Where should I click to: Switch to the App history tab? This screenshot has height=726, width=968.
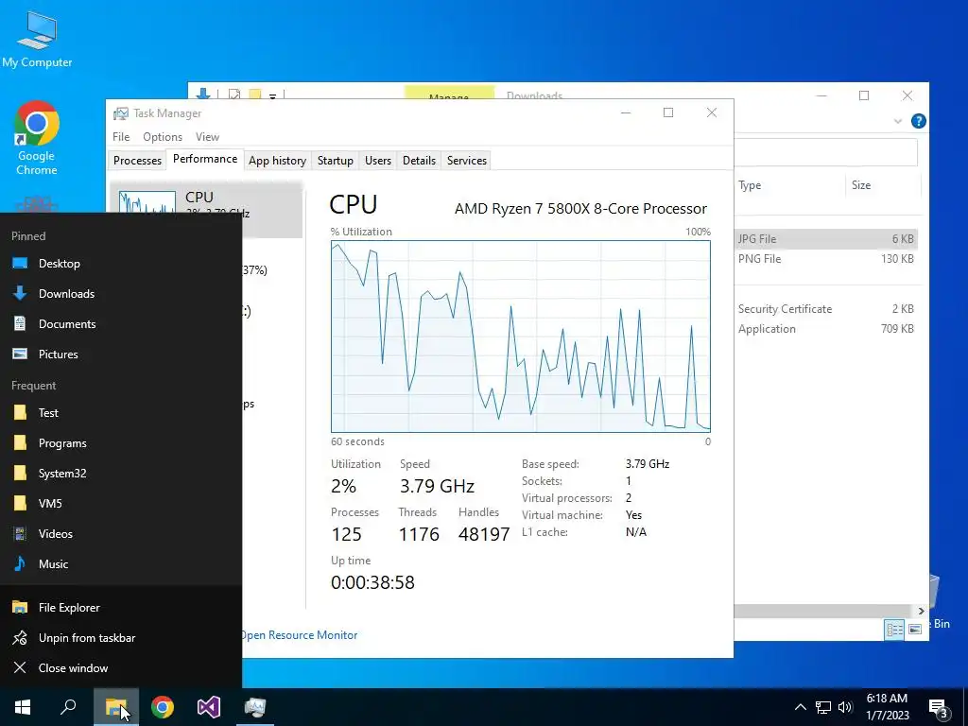click(277, 161)
